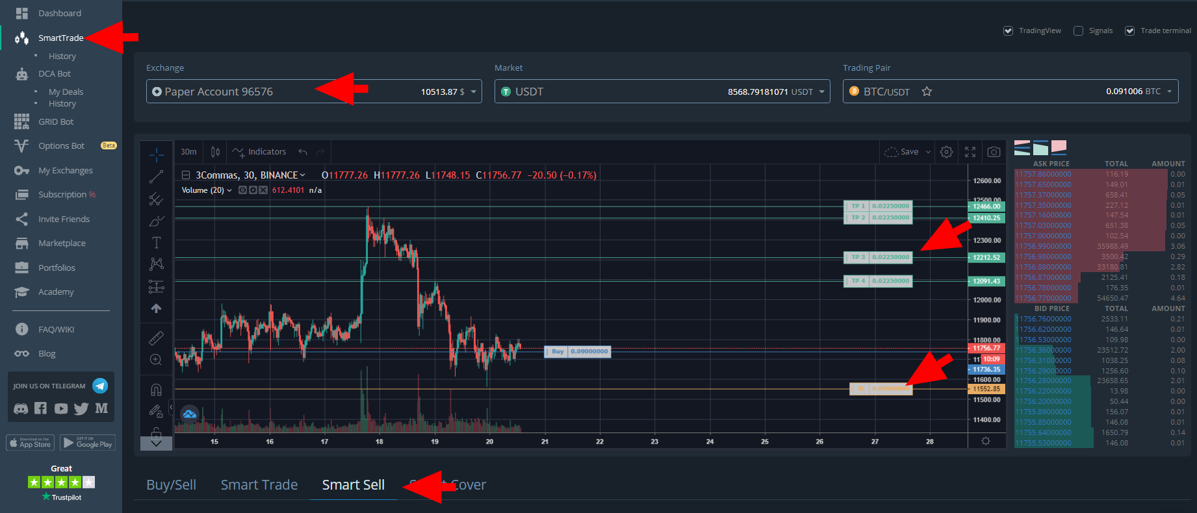The height and width of the screenshot is (513, 1197).
Task: Open the 30m timeframe selector
Action: click(188, 152)
